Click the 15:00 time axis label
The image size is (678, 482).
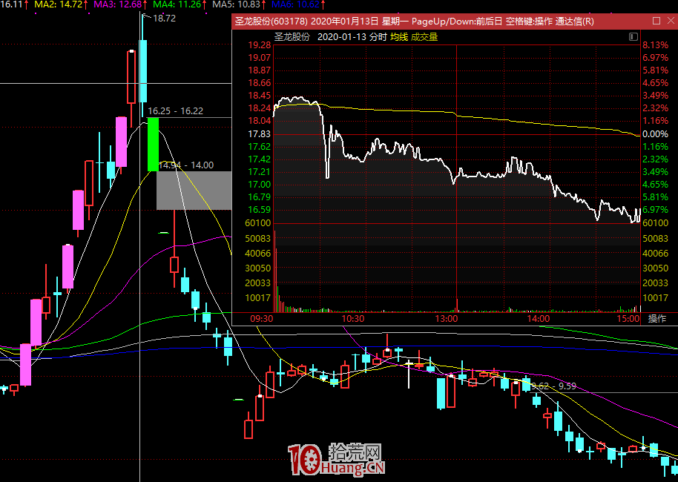click(x=628, y=319)
